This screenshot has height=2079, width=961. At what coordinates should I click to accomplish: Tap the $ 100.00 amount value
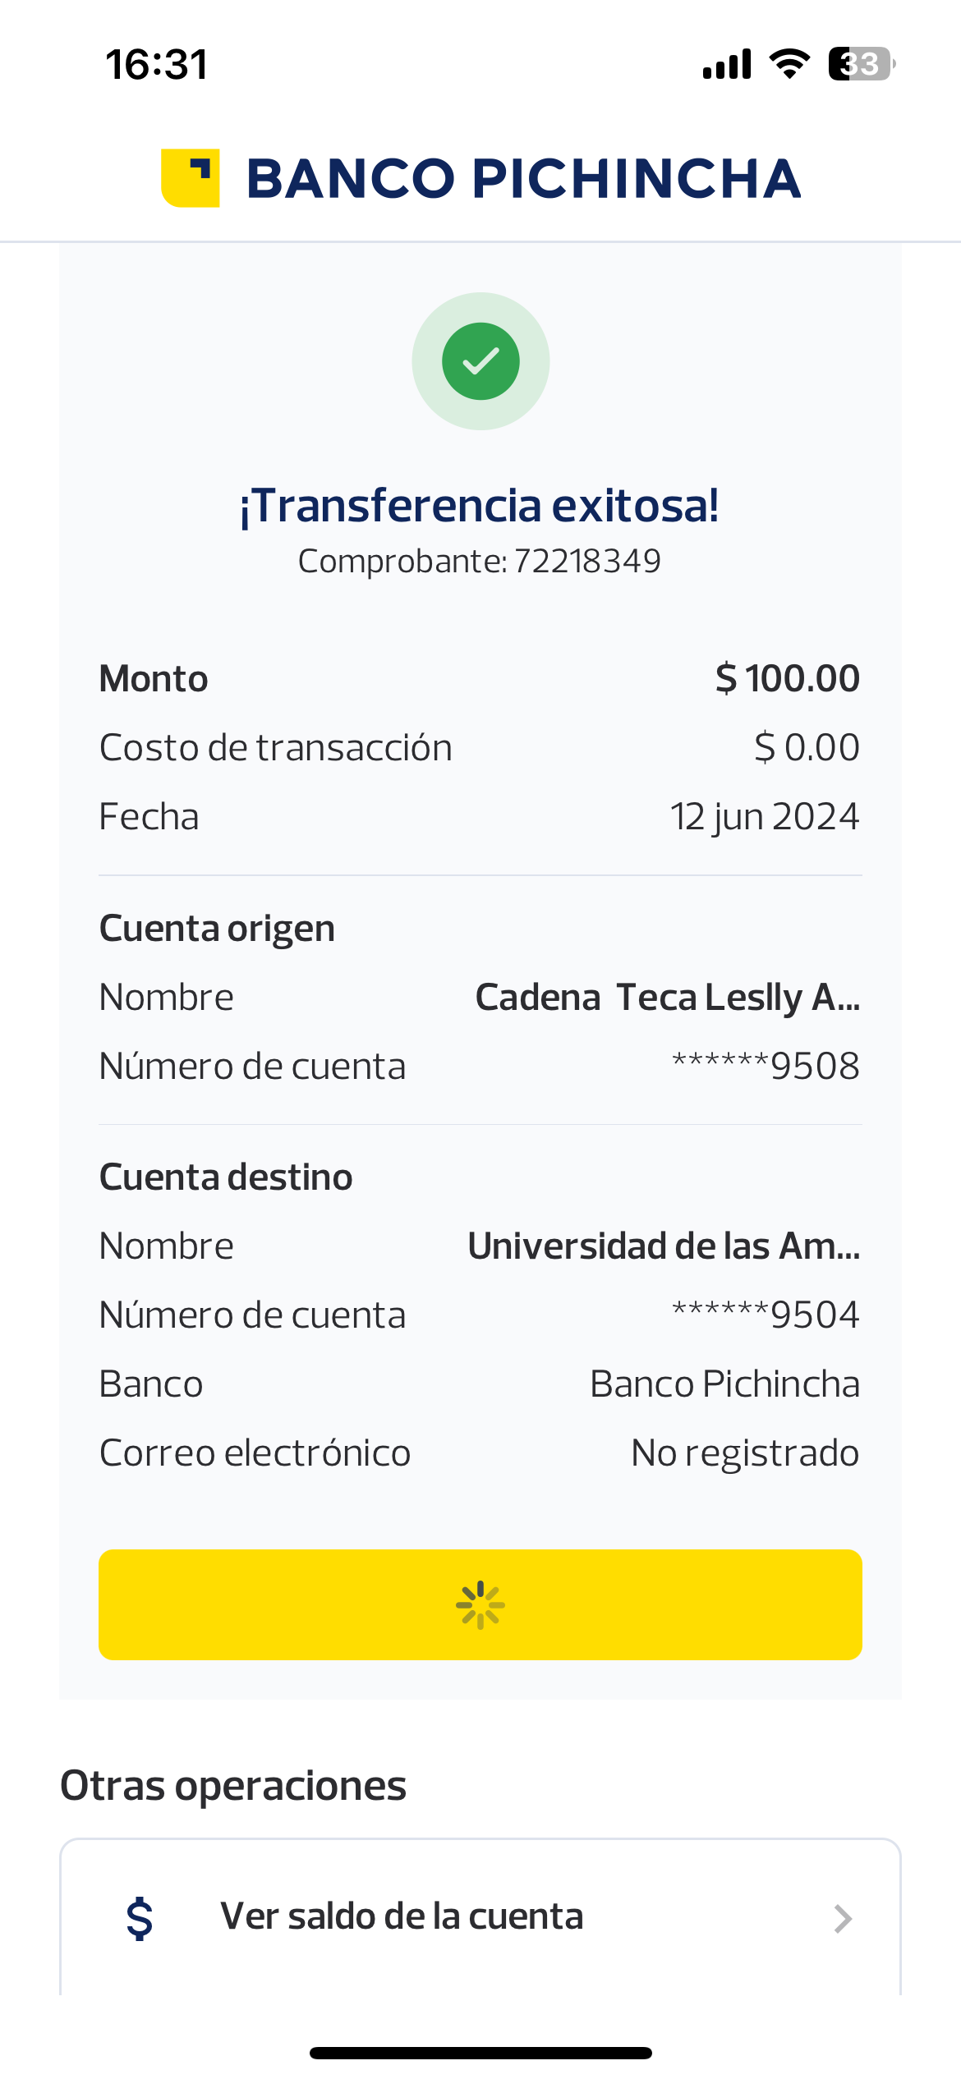pyautogui.click(x=787, y=679)
